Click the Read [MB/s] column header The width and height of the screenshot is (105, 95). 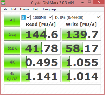(41, 24)
